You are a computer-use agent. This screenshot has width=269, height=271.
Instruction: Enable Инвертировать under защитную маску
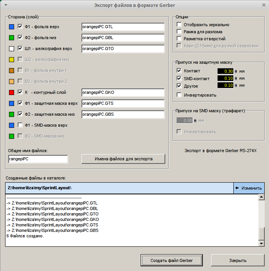179,95
